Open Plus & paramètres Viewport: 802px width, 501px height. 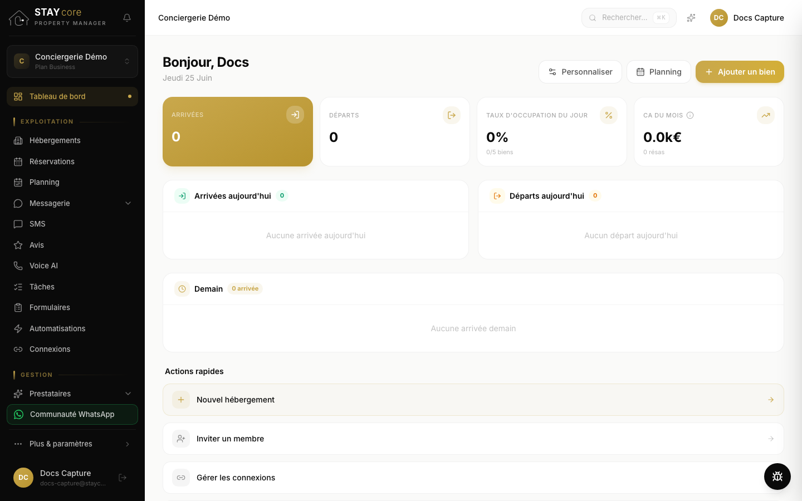(x=72, y=444)
